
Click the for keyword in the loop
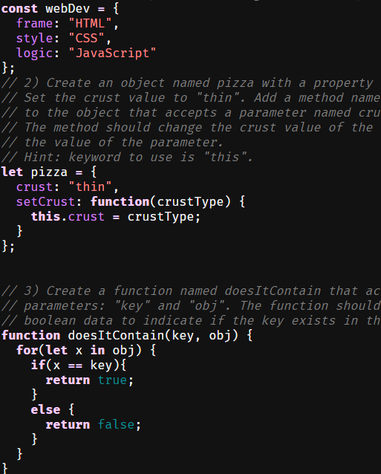(27, 350)
